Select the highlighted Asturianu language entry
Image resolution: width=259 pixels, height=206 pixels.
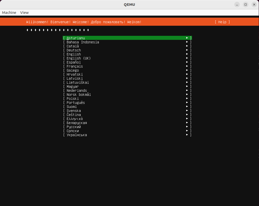click(76, 38)
